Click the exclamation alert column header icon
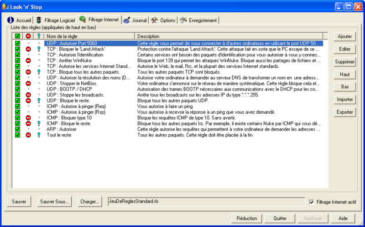Image resolution: width=365 pixels, height=227 pixels. (x=39, y=36)
